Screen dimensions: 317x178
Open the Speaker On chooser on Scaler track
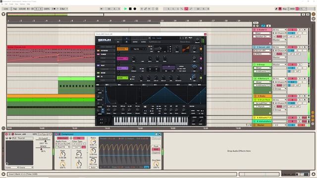262,37
